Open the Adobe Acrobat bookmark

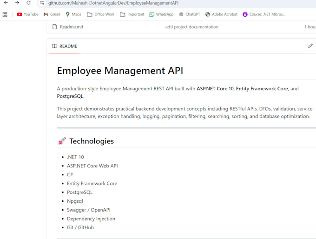coord(222,14)
